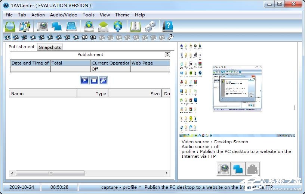Click the open book toolbar icon
The height and width of the screenshot is (194, 305).
135,26
